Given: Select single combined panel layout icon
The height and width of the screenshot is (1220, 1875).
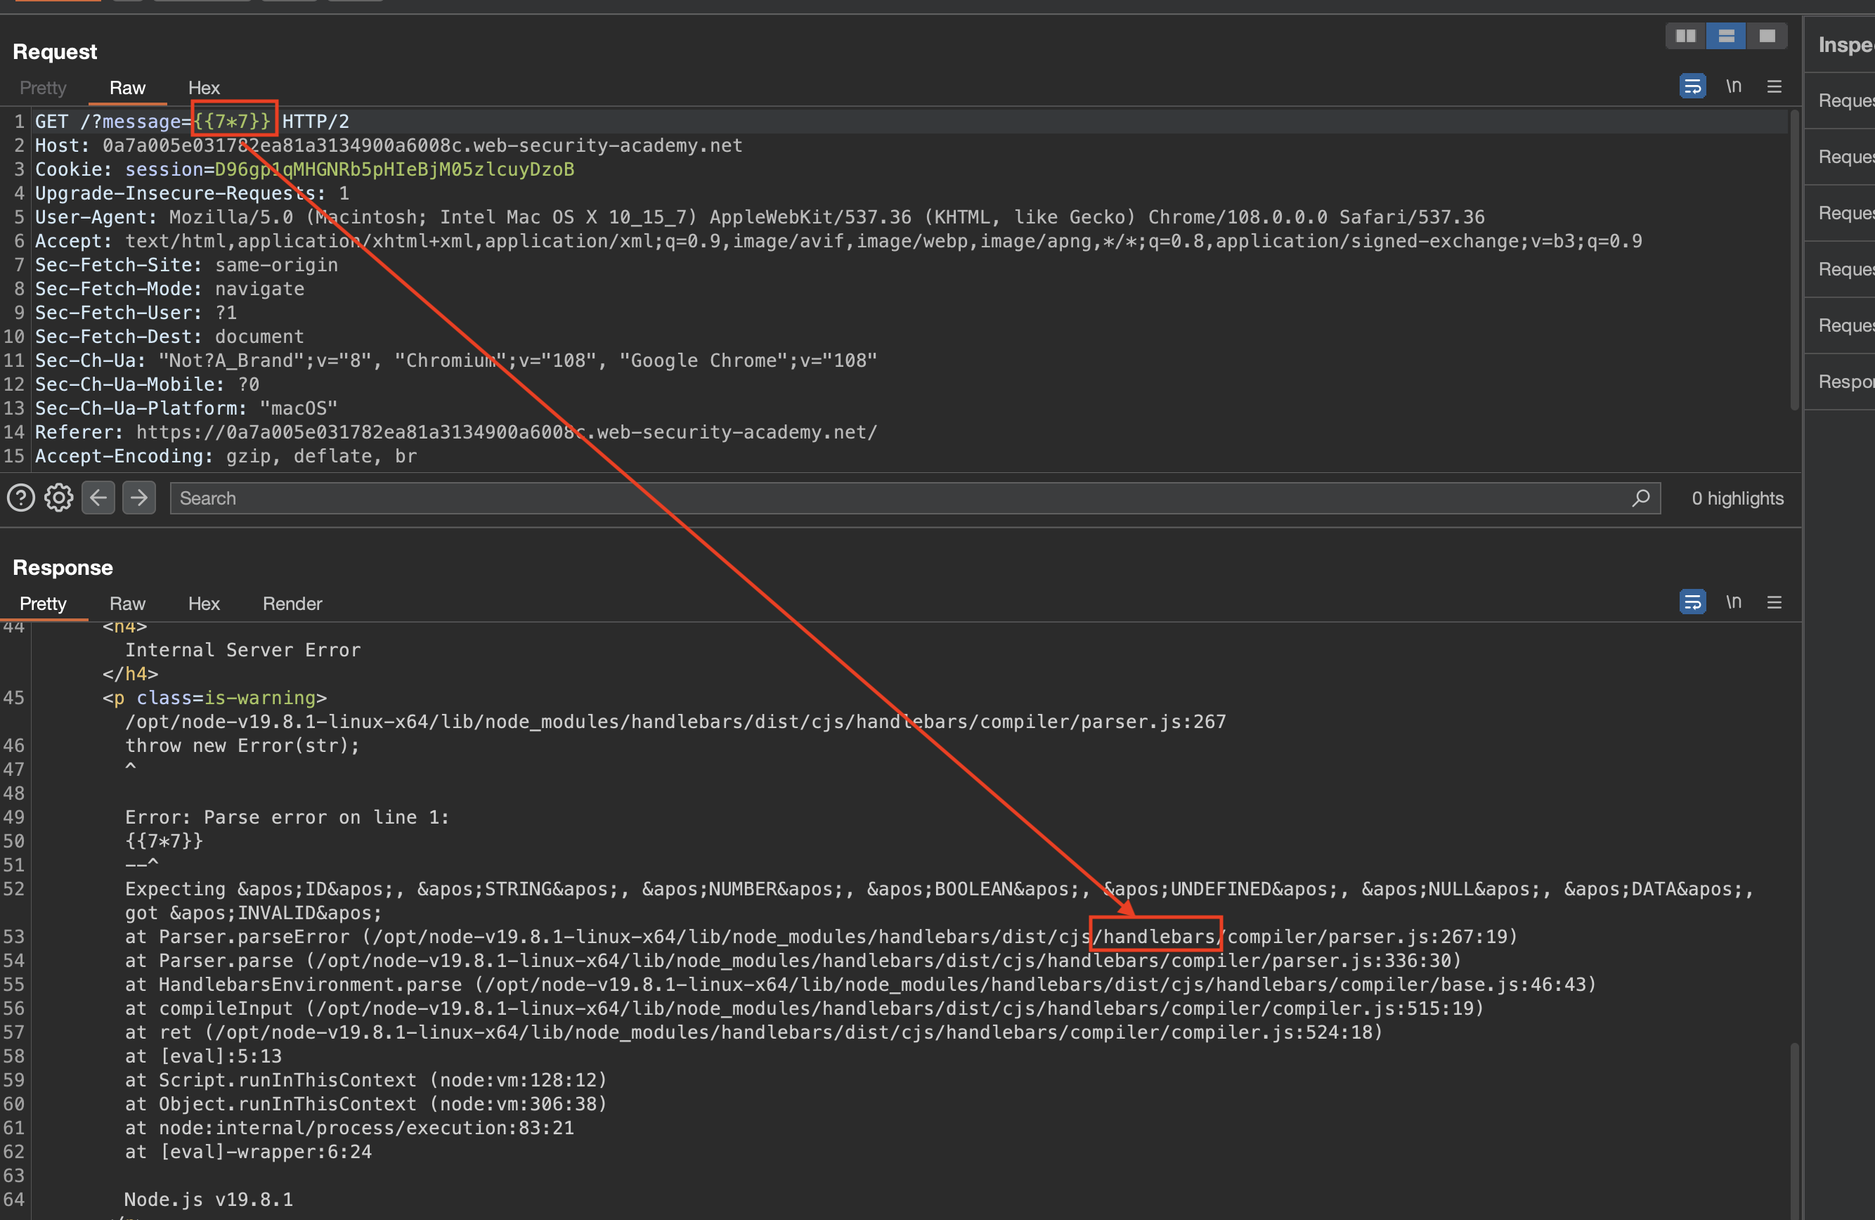Looking at the screenshot, I should point(1767,37).
